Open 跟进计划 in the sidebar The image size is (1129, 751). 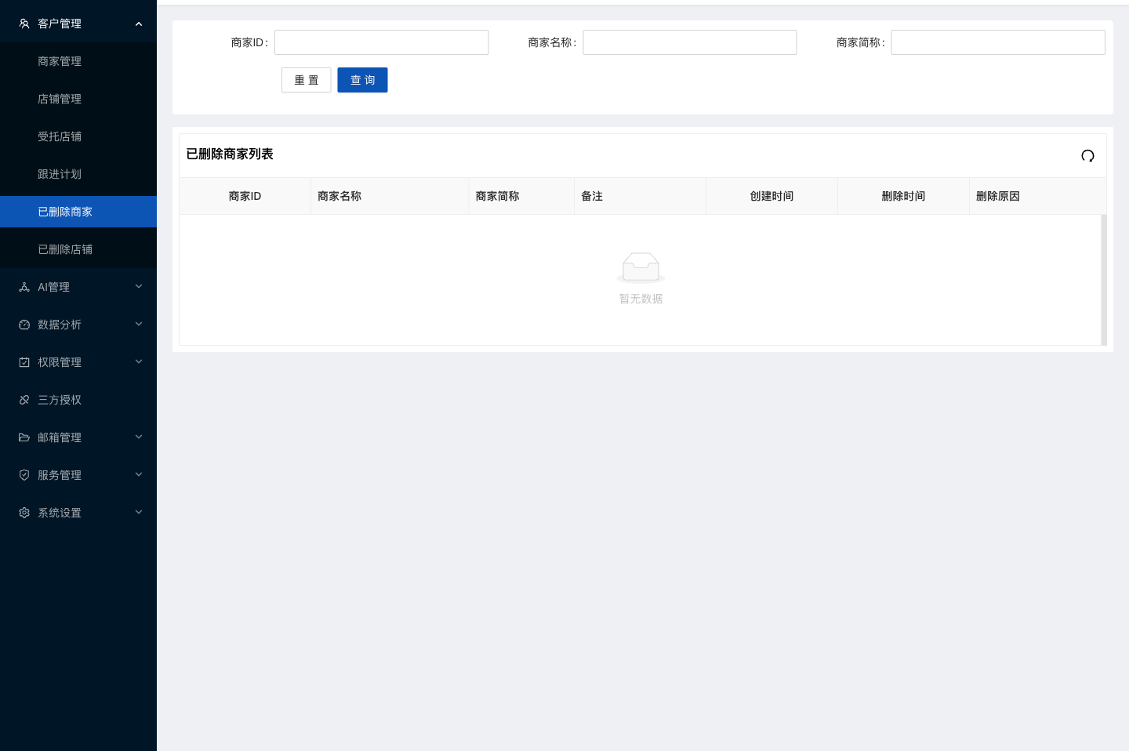tap(78, 174)
